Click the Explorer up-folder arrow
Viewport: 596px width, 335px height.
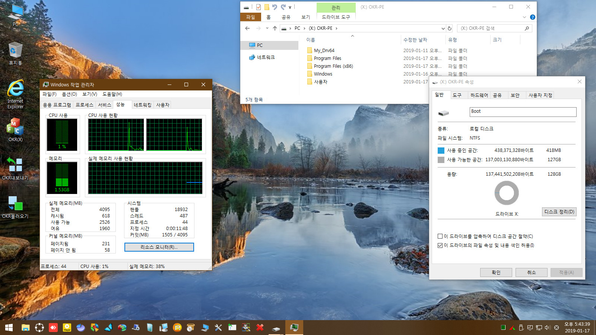[x=275, y=28]
